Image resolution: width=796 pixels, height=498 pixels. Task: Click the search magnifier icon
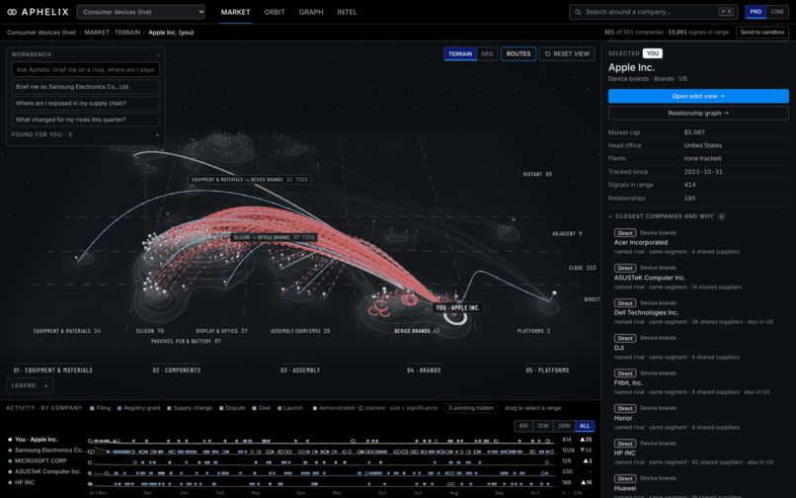578,12
